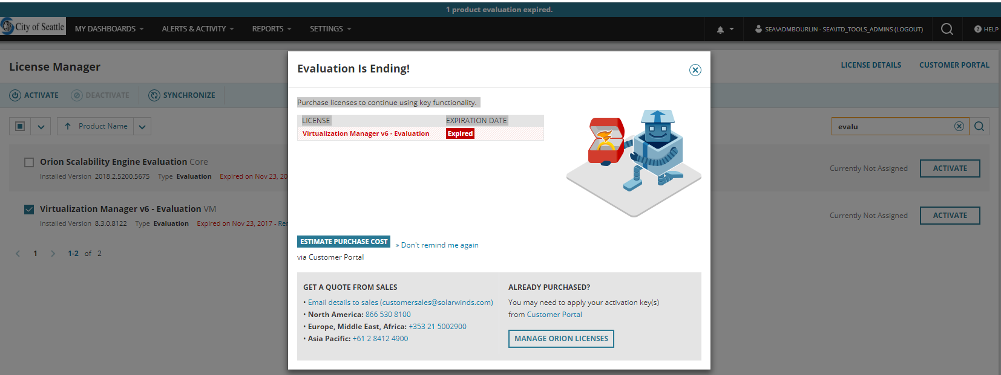The height and width of the screenshot is (375, 1001).
Task: Go to previous page arrow
Action: (18, 254)
